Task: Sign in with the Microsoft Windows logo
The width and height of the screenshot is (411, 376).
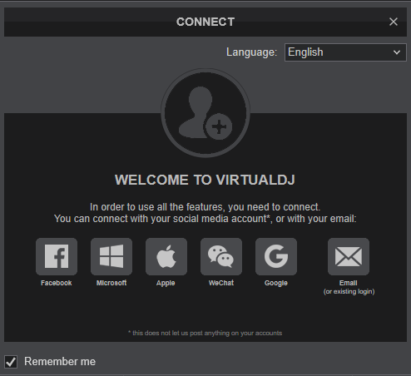Action: (111, 256)
